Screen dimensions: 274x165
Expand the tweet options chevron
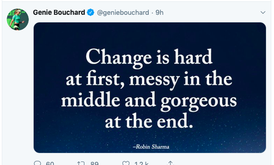coord(263,13)
